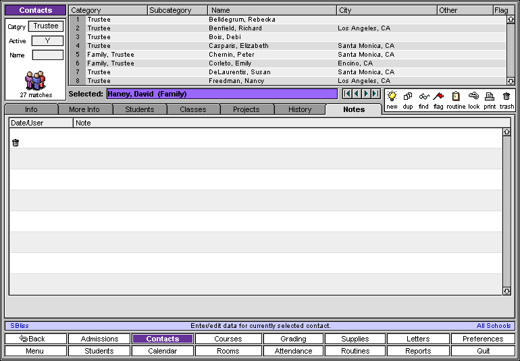The width and height of the screenshot is (520, 361).
Task: Sort by the City column header
Action: (388, 10)
